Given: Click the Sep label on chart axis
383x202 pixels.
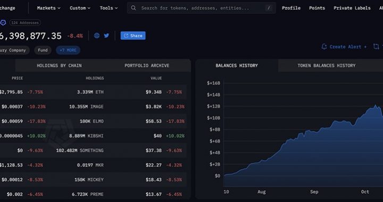Looking at the screenshot, I should click(x=314, y=192).
